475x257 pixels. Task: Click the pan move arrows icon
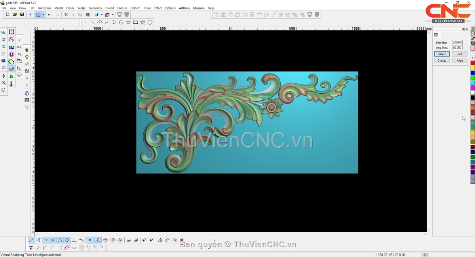pyautogui.click(x=4, y=76)
